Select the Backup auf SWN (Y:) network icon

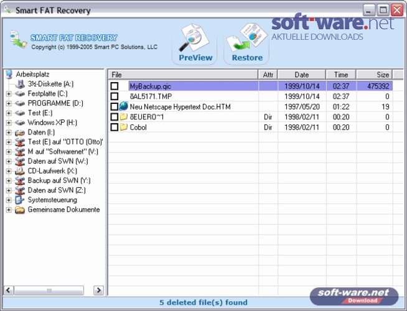pos(20,180)
